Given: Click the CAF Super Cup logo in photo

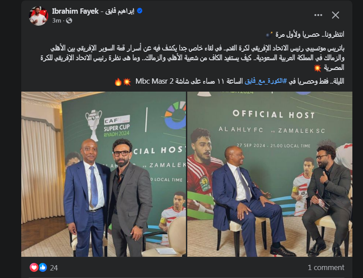Looking at the screenshot, I should 108,125.
